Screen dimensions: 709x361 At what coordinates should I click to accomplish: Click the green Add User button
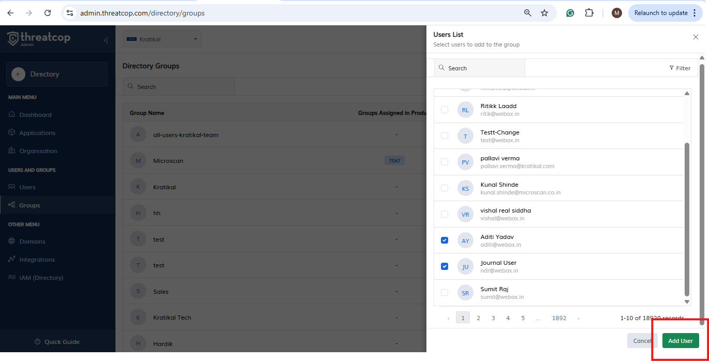[x=680, y=341]
